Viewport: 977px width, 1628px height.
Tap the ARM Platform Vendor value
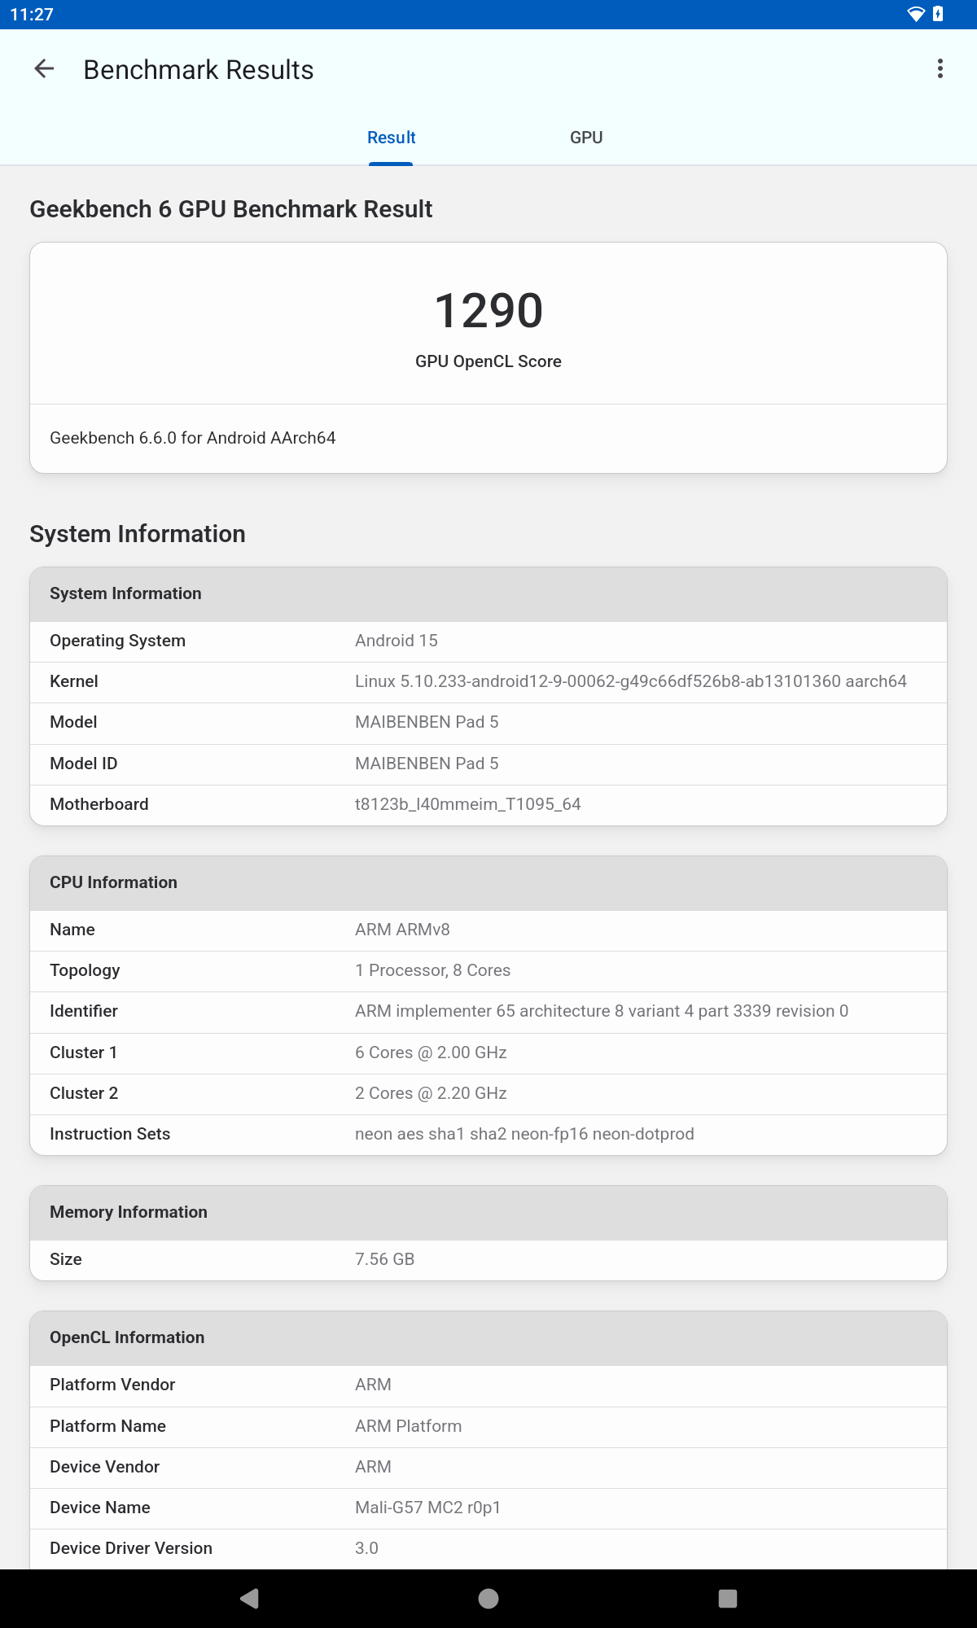tap(373, 1385)
